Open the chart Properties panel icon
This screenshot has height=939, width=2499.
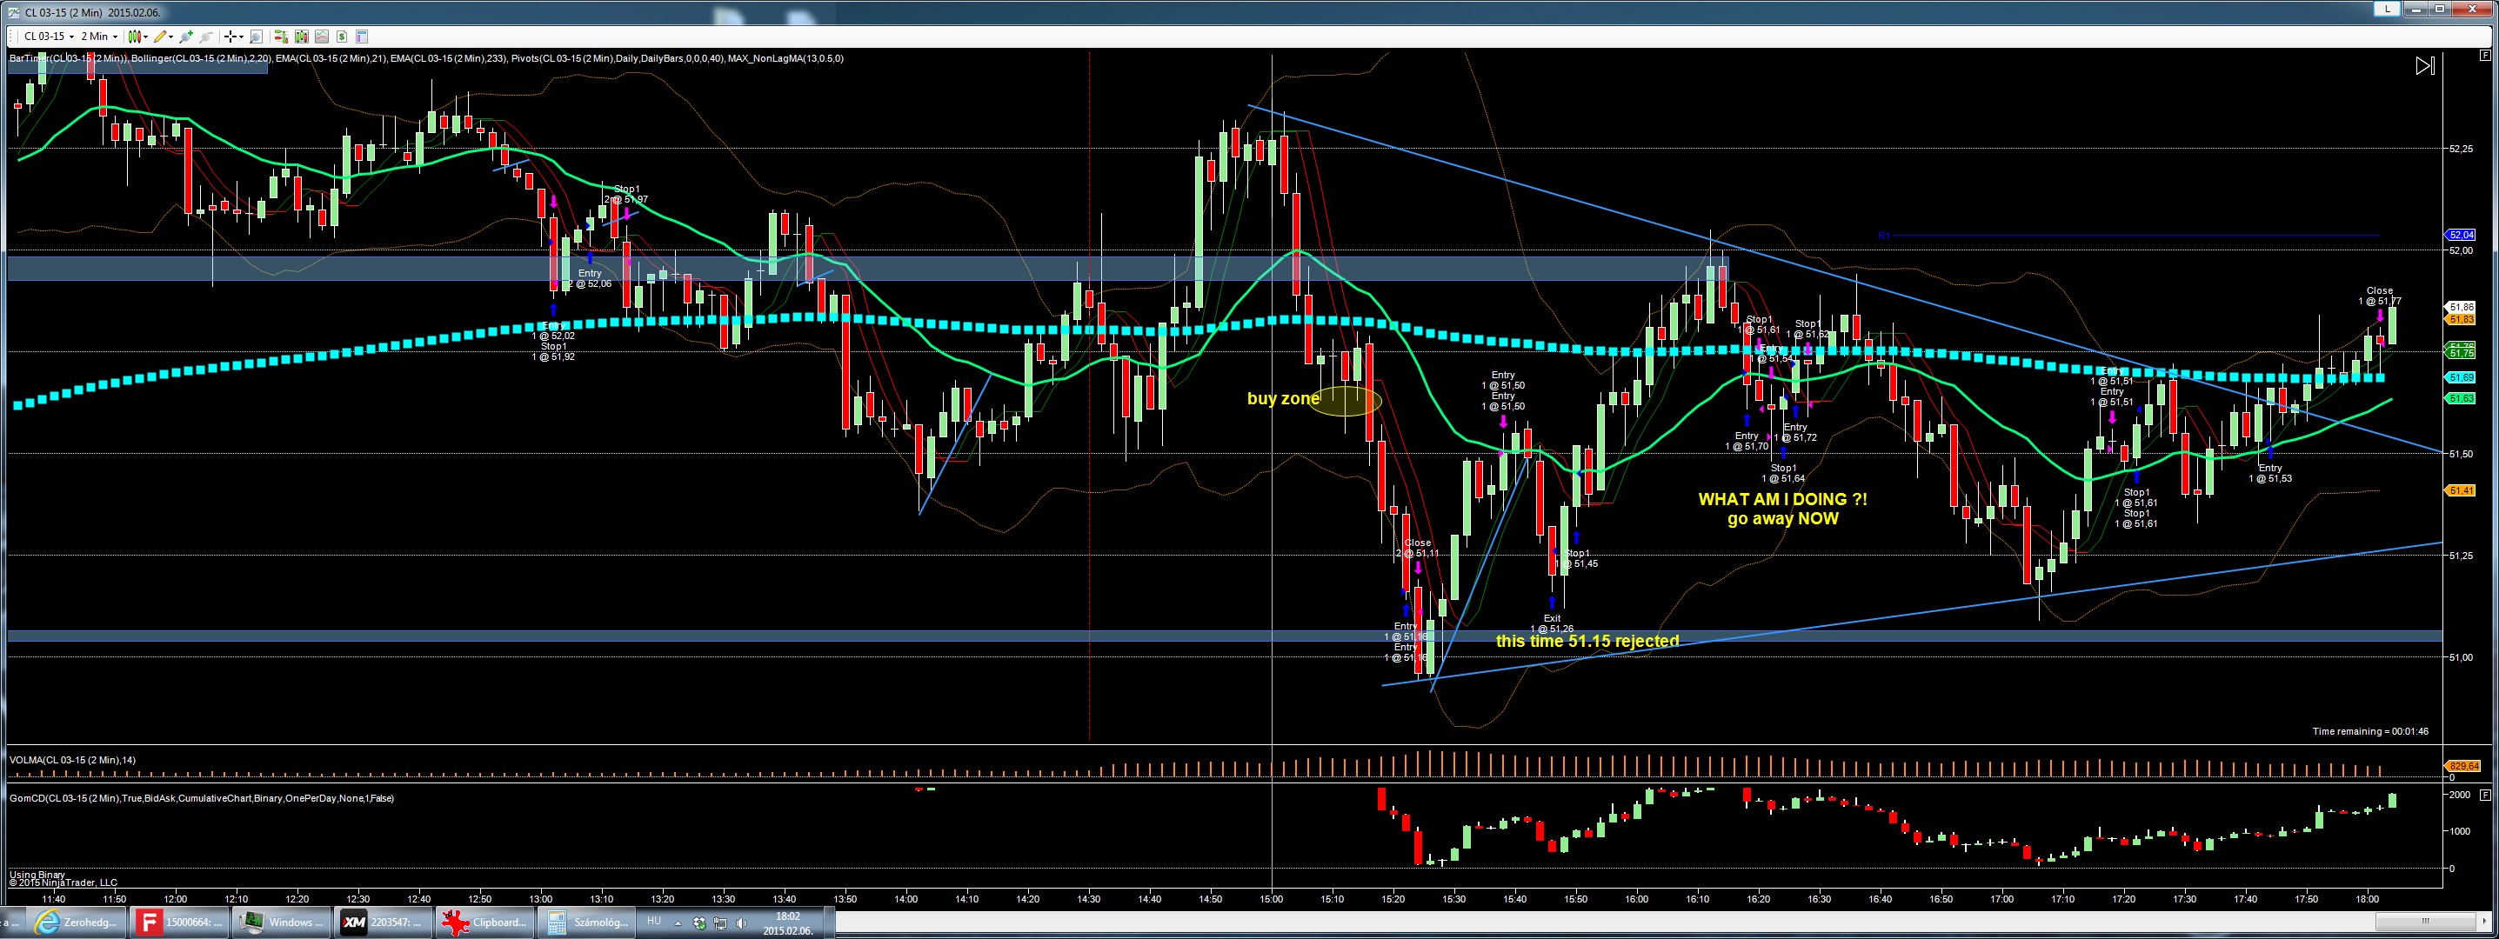362,37
